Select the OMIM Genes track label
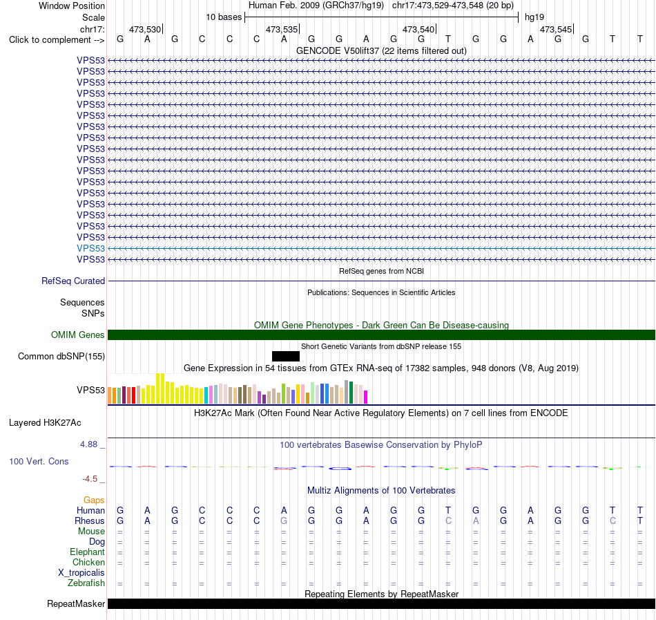Screen dimensions: 656x620 77,335
